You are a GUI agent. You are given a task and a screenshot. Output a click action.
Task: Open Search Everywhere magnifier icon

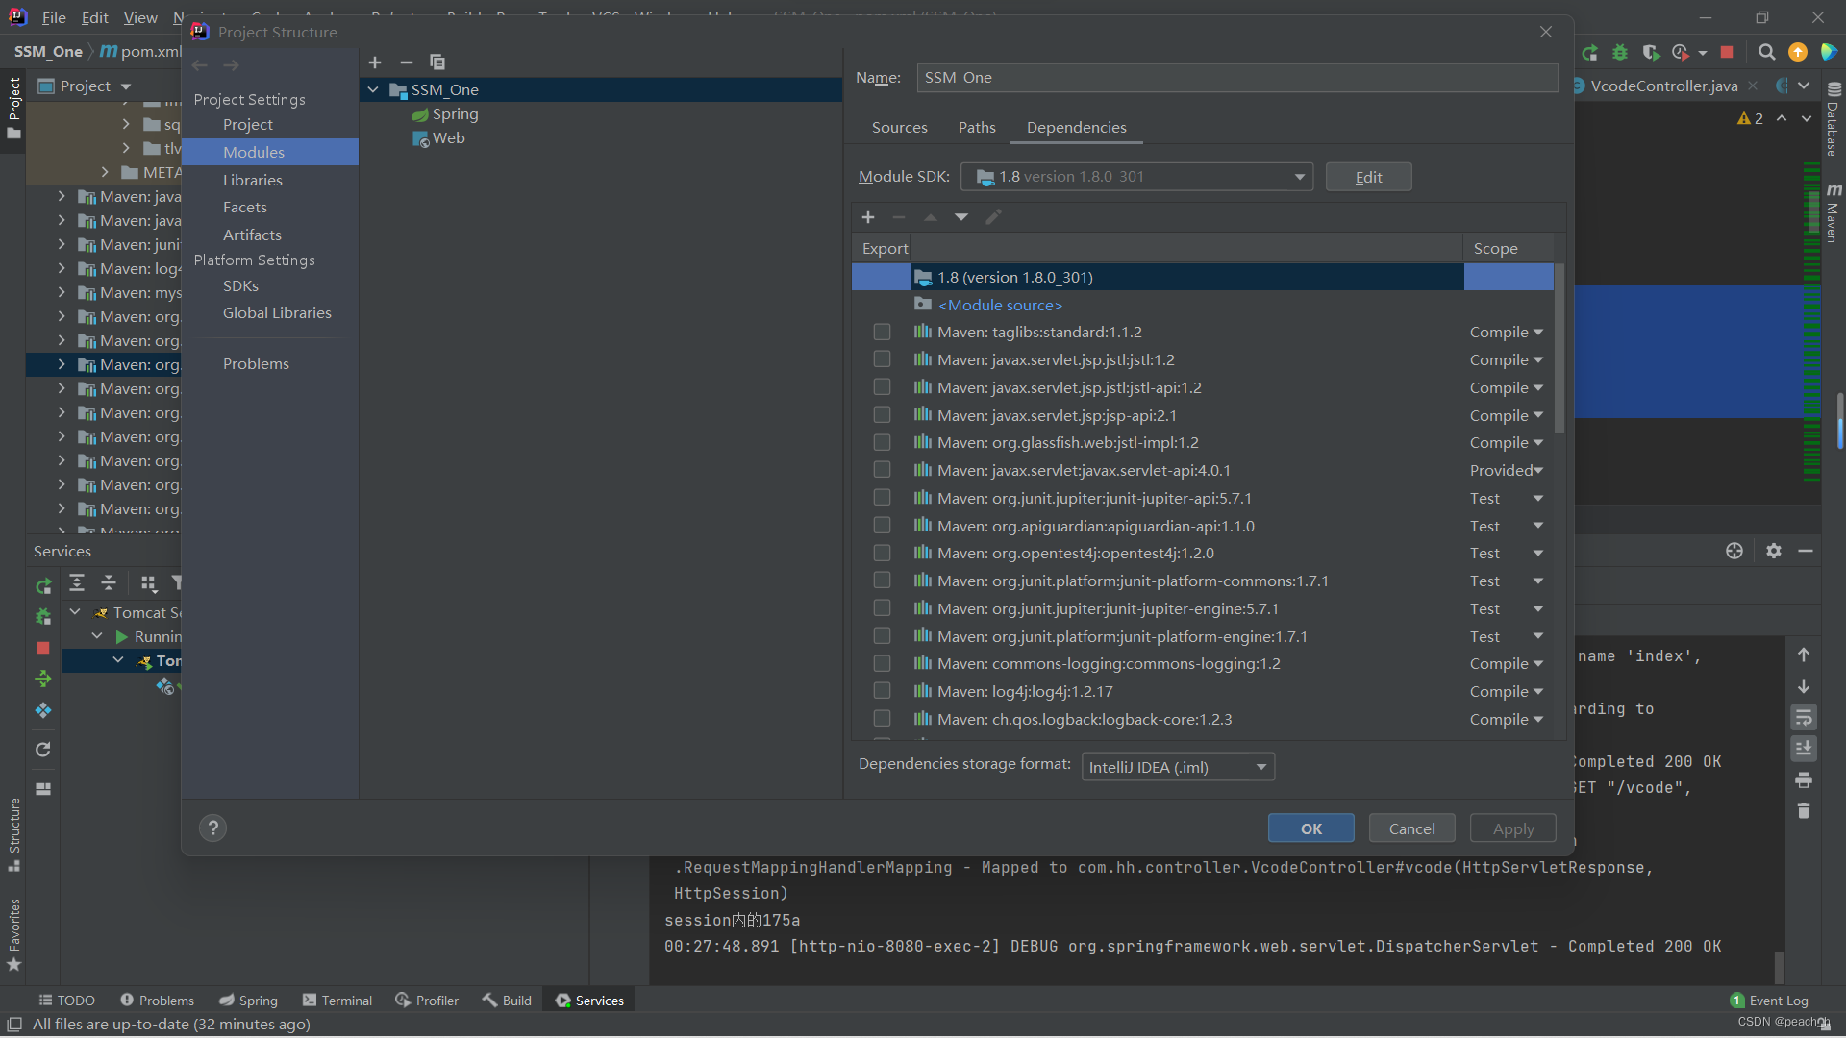(x=1767, y=52)
